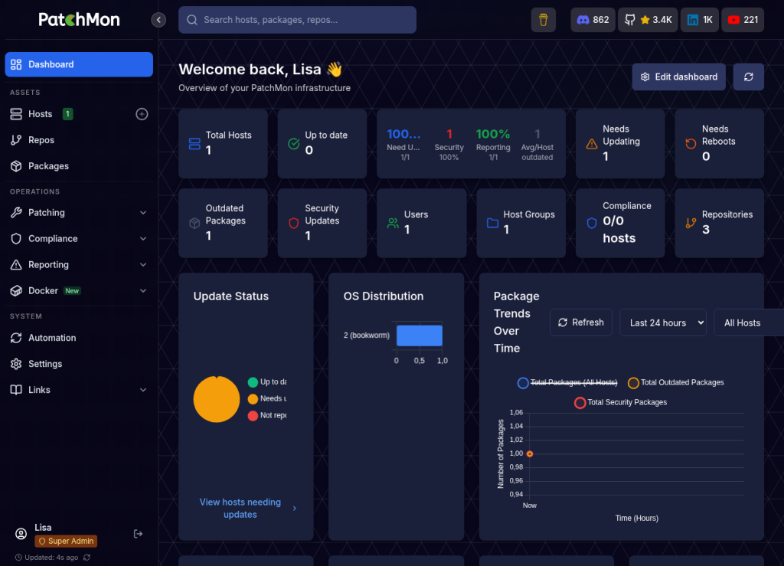
Task: Click the data point at Now on trends chart
Action: pos(530,454)
